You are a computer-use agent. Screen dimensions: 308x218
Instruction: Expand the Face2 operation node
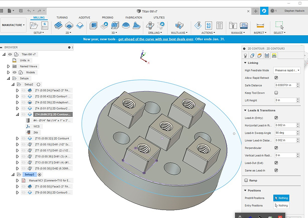click(x=17, y=90)
